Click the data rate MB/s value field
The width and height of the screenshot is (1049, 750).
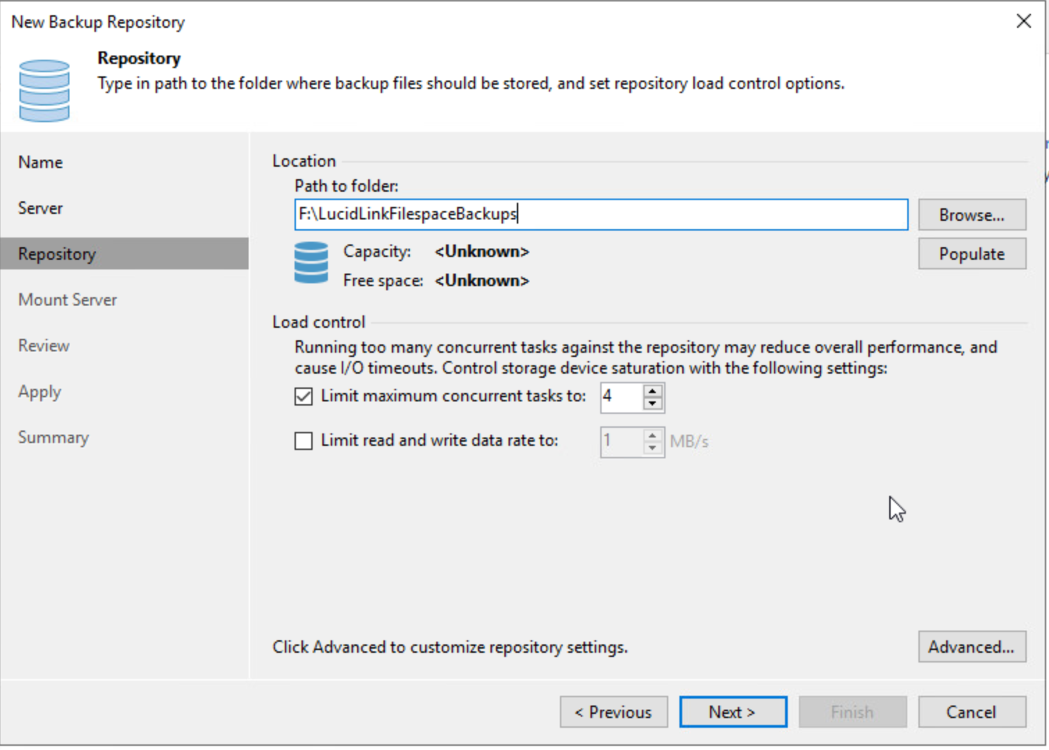point(622,442)
